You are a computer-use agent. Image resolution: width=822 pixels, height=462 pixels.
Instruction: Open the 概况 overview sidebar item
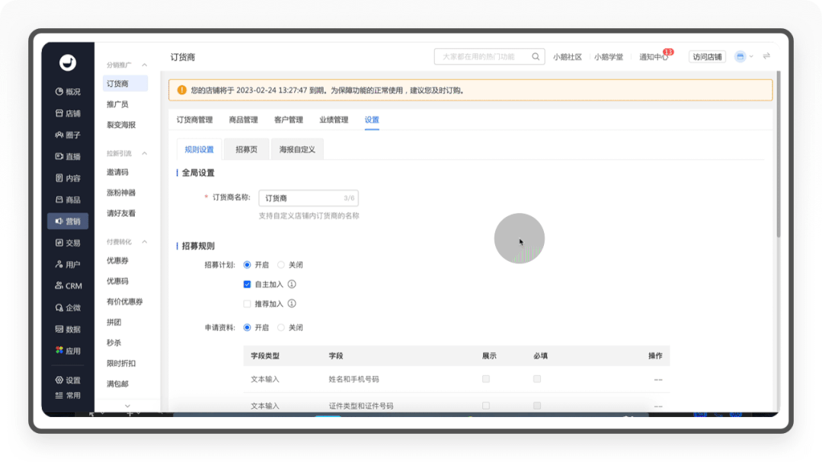click(x=68, y=91)
